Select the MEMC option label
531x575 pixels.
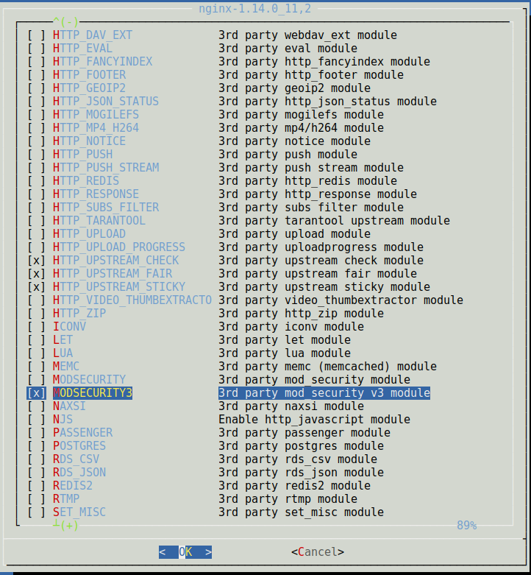66,367
